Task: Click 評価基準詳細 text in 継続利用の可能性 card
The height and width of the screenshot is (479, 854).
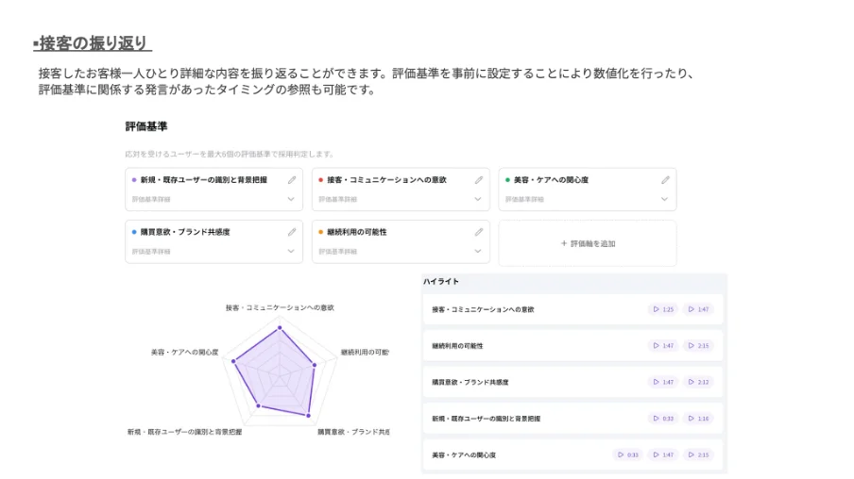Action: click(x=338, y=252)
